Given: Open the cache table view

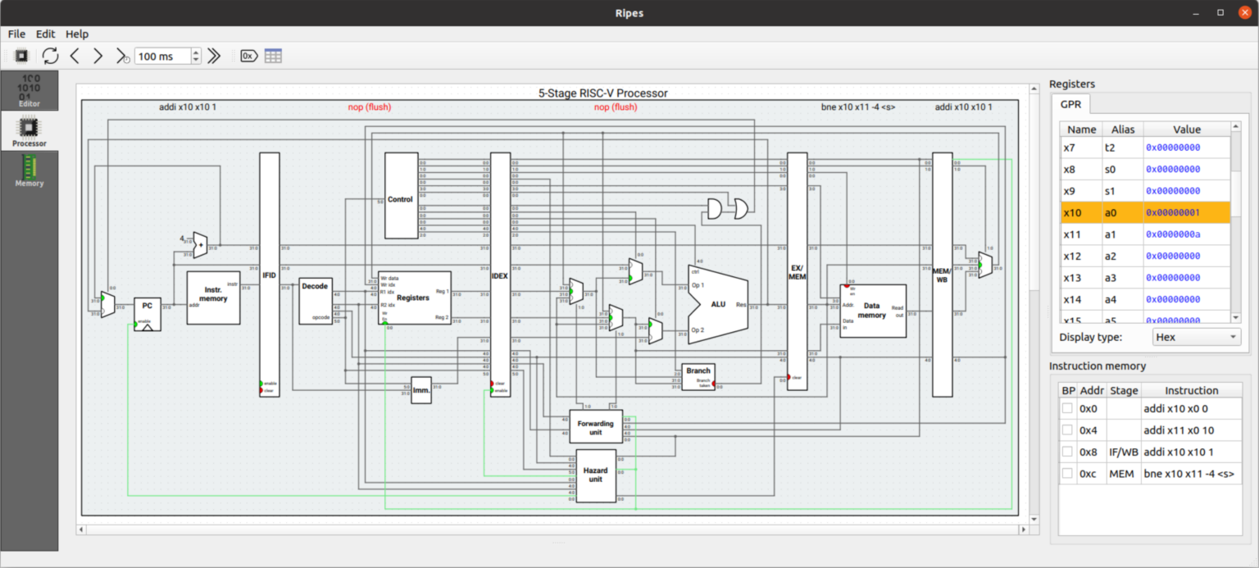Looking at the screenshot, I should (273, 56).
